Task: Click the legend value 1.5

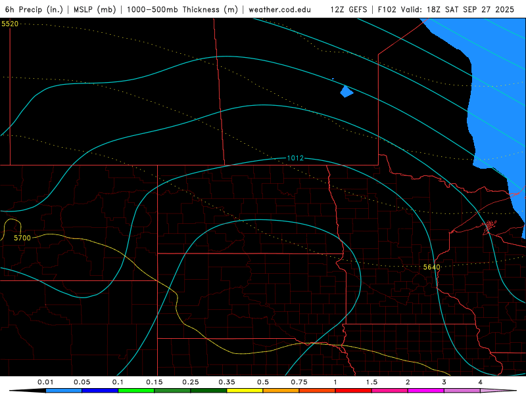Action: pyautogui.click(x=371, y=382)
